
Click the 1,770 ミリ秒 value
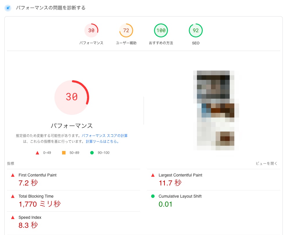click(39, 204)
